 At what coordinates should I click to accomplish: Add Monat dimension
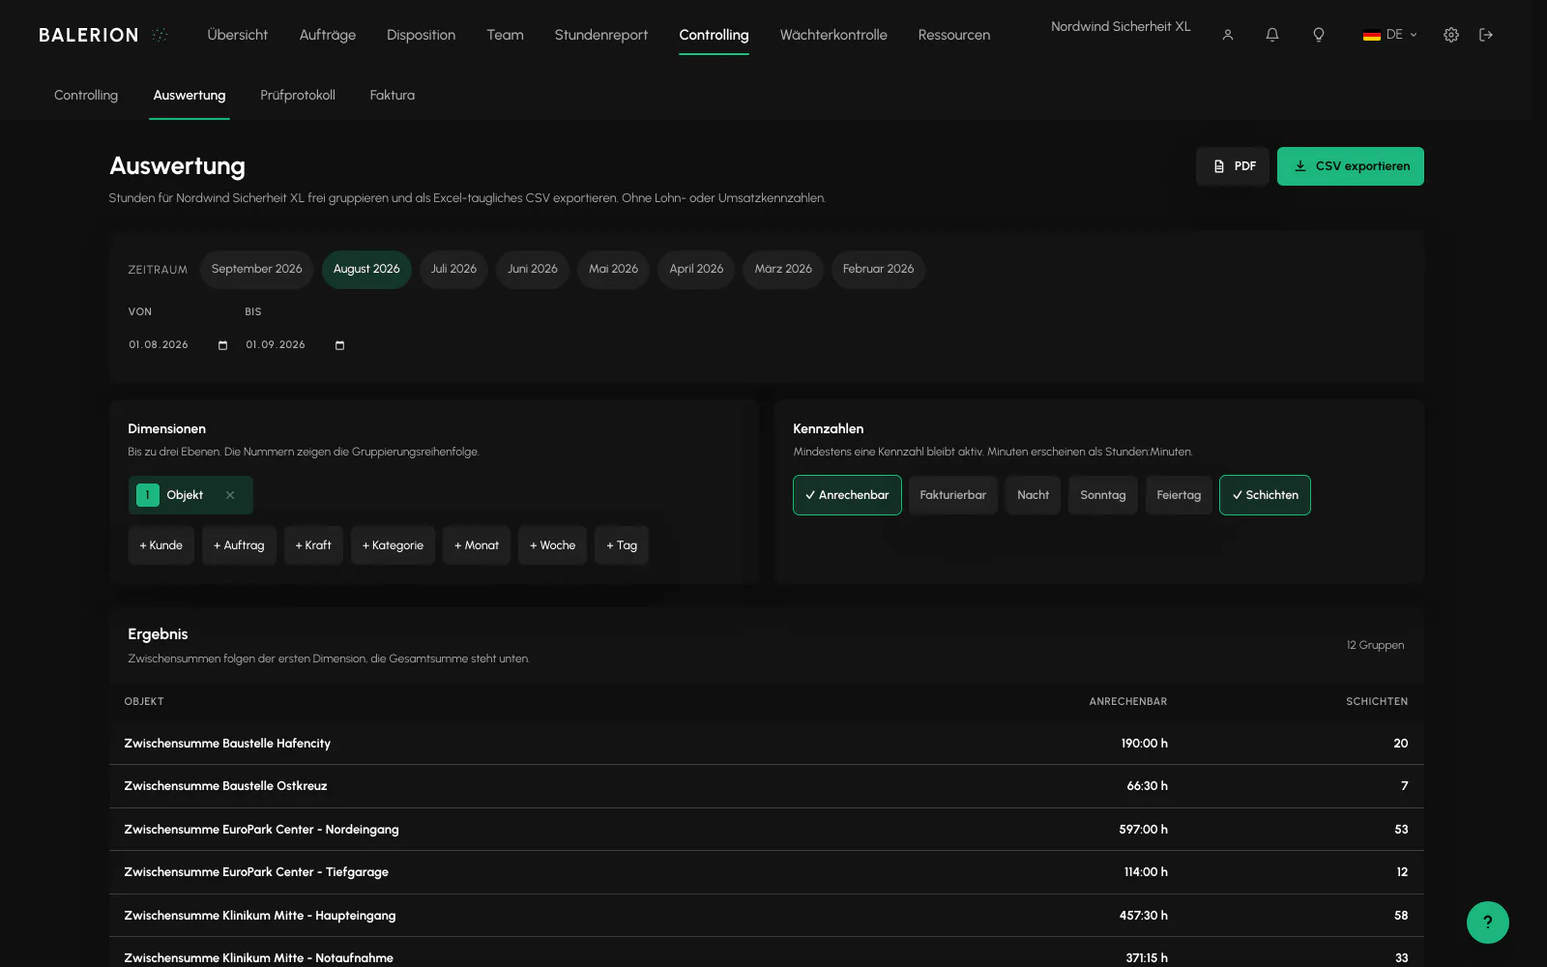point(477,545)
